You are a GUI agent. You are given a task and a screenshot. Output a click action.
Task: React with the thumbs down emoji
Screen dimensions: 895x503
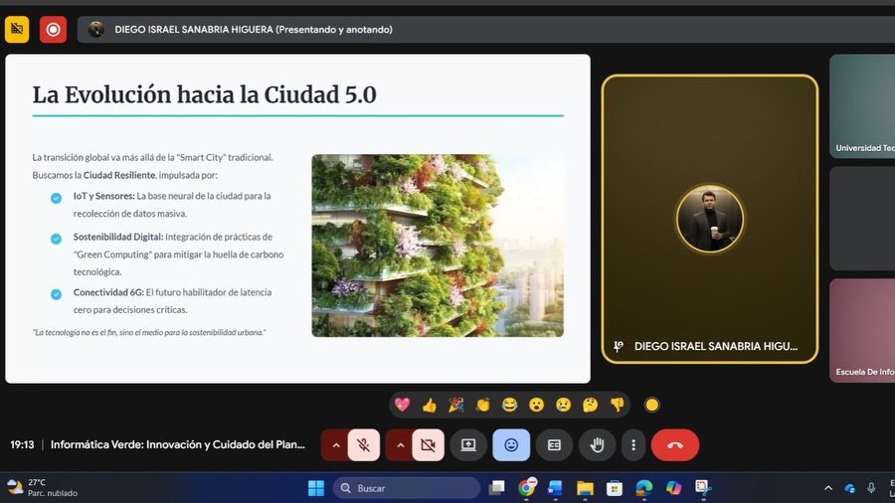pyautogui.click(x=618, y=405)
